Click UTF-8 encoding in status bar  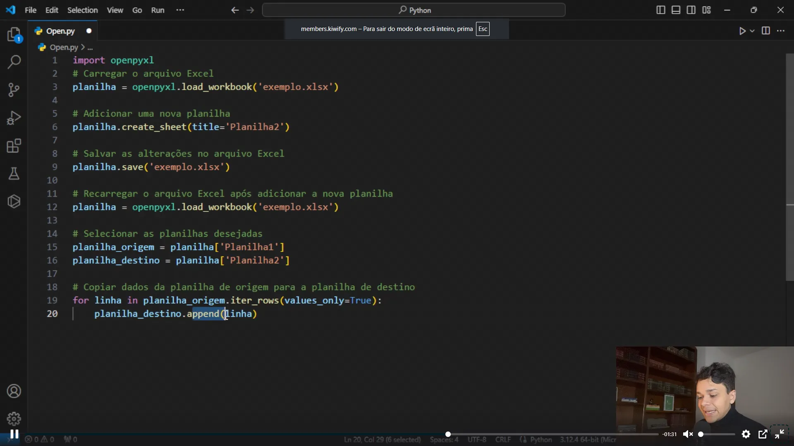477,439
